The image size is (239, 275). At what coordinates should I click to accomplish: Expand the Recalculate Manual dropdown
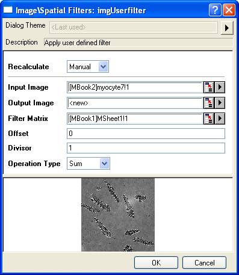(x=104, y=67)
